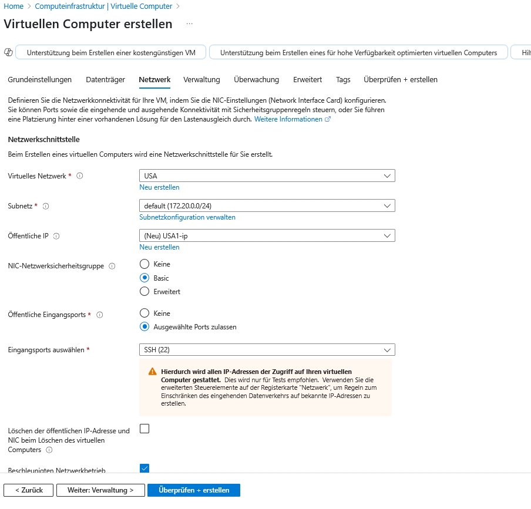Click info icon beside Löschen der öffentlichen IP-Adresse
This screenshot has width=531, height=509.
49,450
